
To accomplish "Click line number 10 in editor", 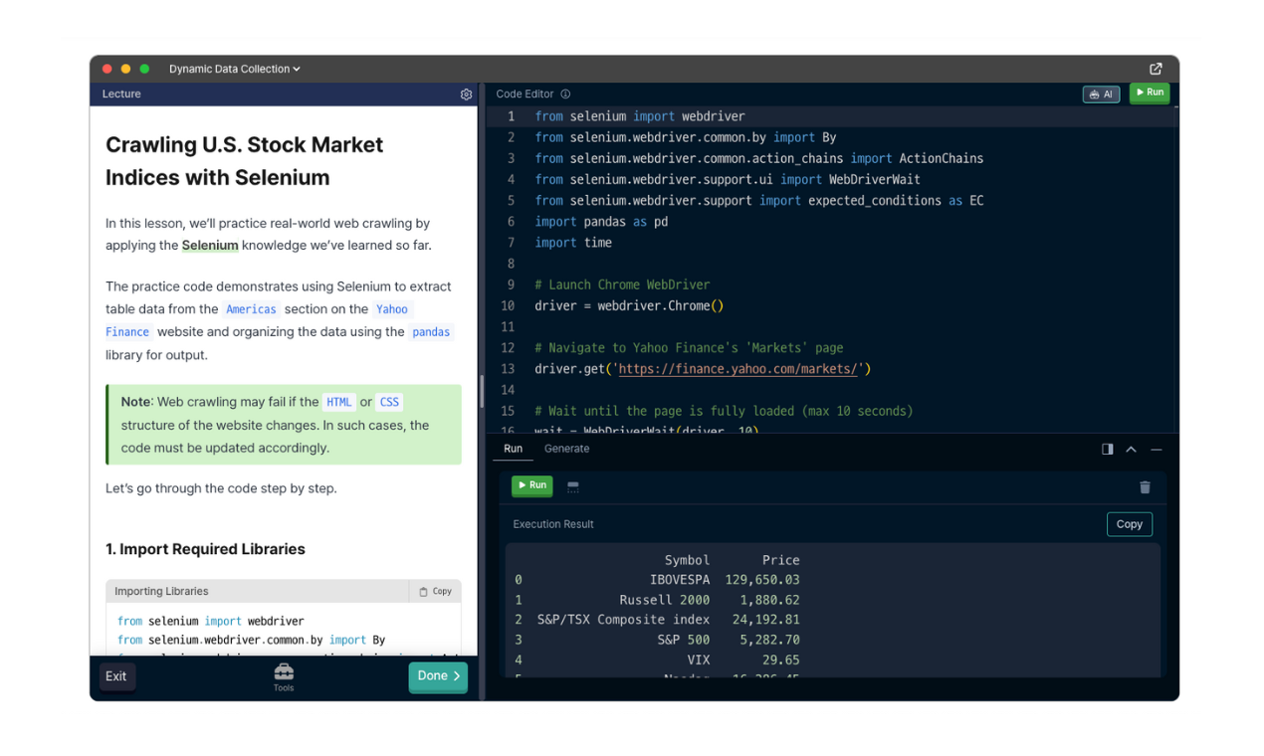I will click(509, 306).
